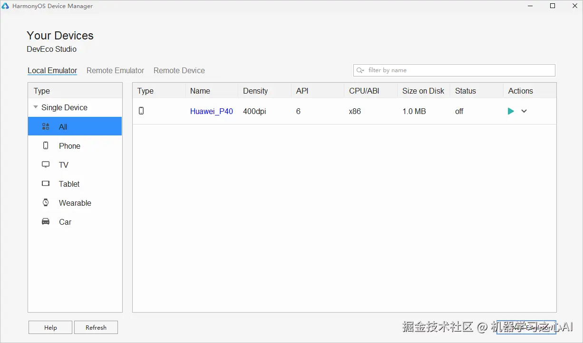The width and height of the screenshot is (583, 343).
Task: Select the All device category
Action: click(x=75, y=126)
